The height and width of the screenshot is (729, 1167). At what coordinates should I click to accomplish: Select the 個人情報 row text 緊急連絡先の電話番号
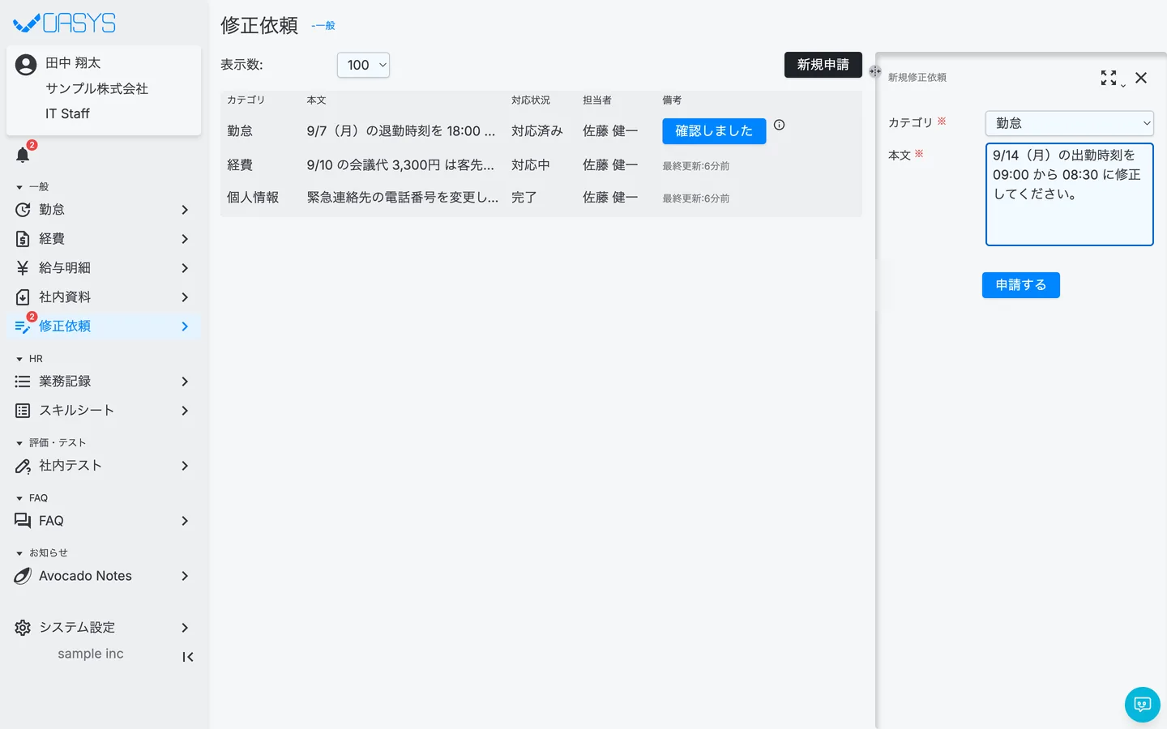click(x=403, y=198)
